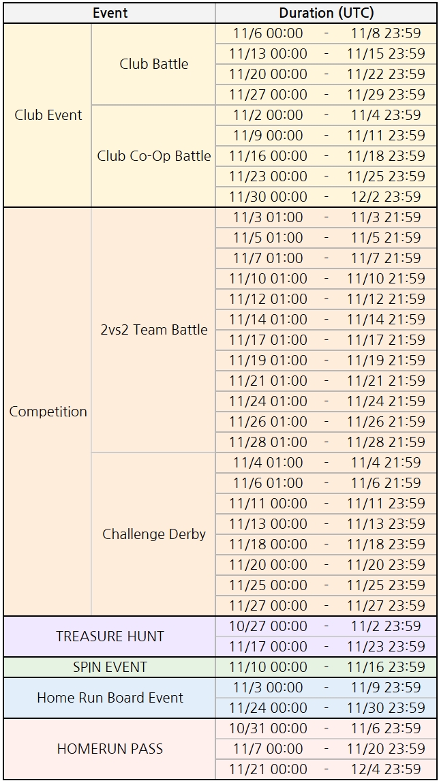
Task: Click Club Battle start time 11/6 00:00
Action: click(x=268, y=33)
